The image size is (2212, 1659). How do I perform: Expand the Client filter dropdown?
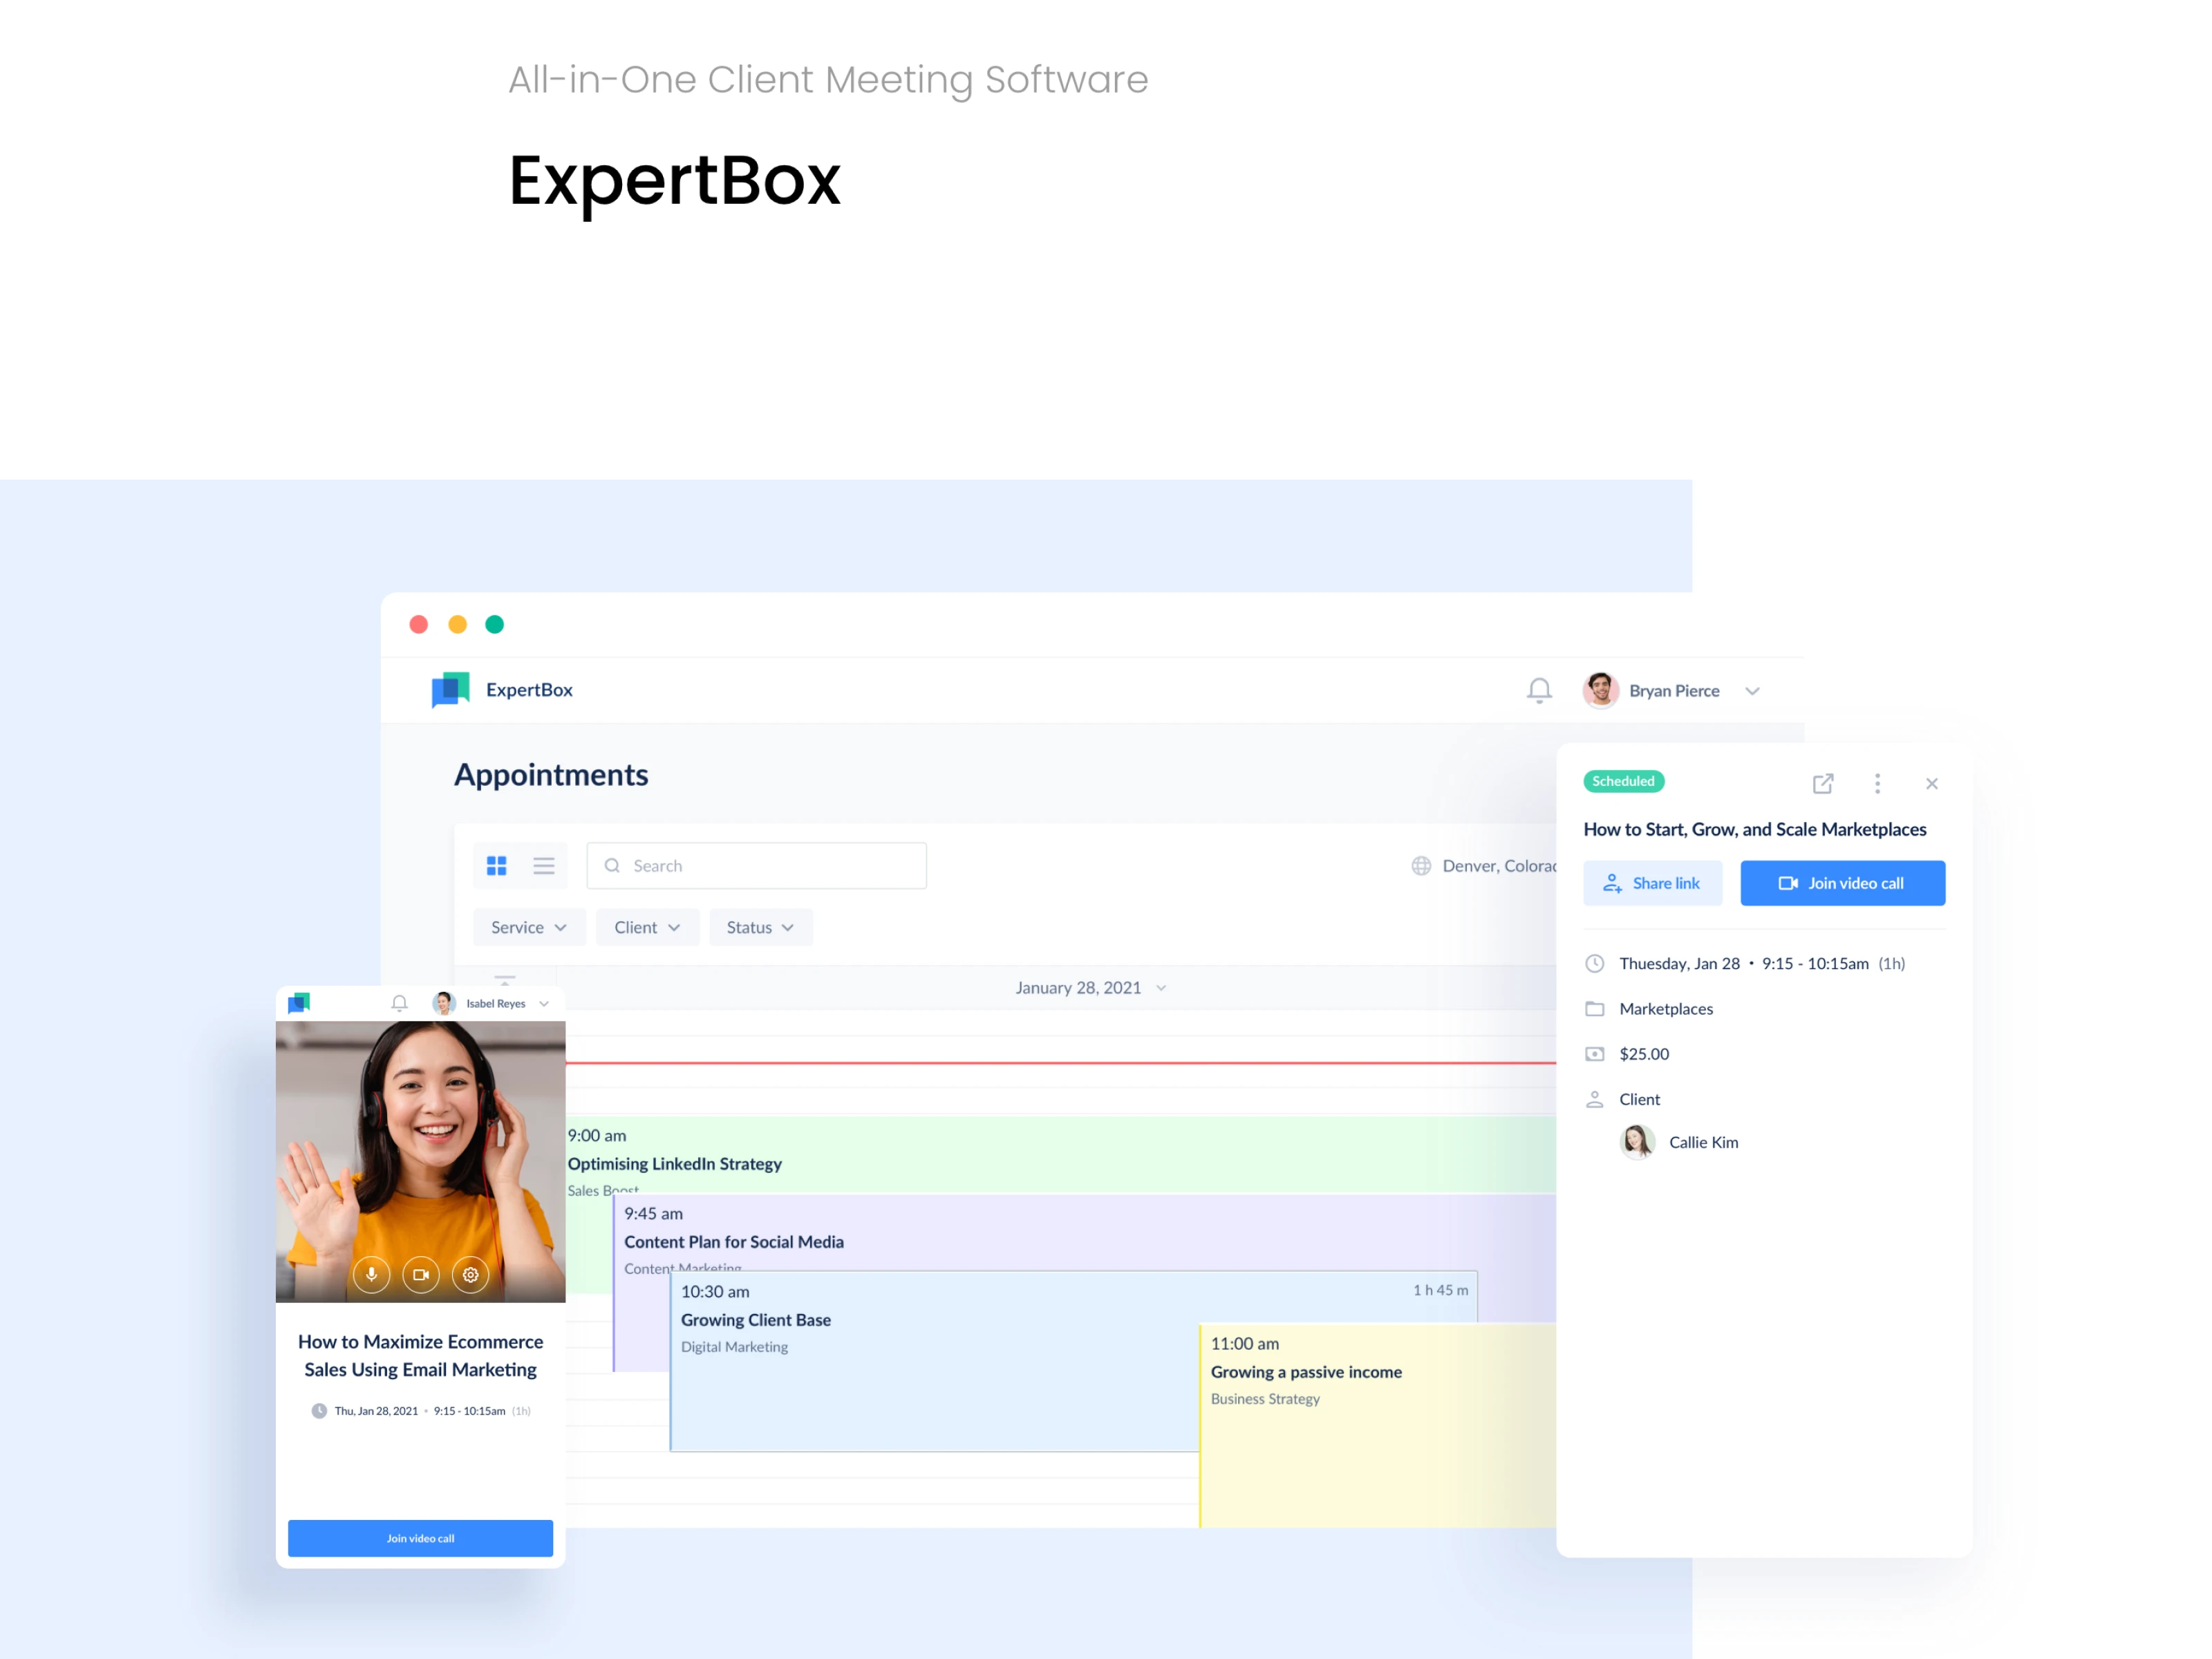(646, 927)
